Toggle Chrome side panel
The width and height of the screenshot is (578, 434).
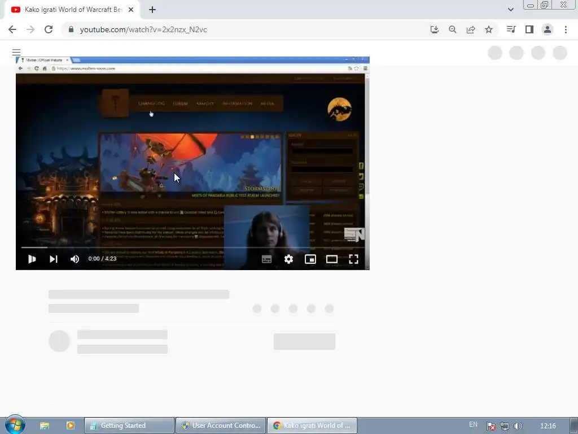(x=529, y=29)
